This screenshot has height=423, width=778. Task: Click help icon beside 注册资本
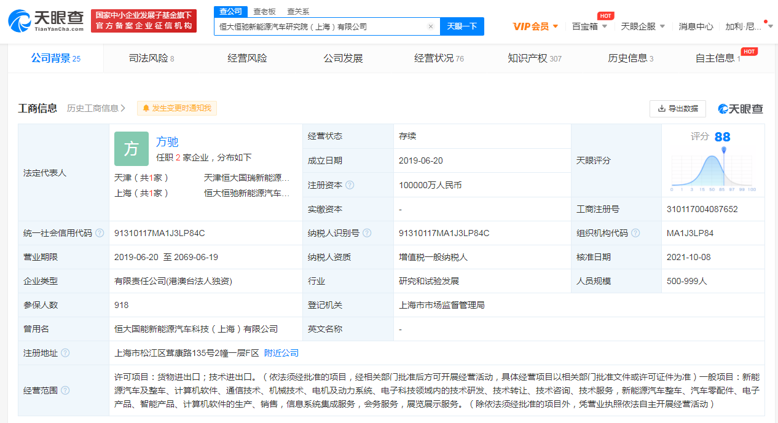pyautogui.click(x=350, y=185)
